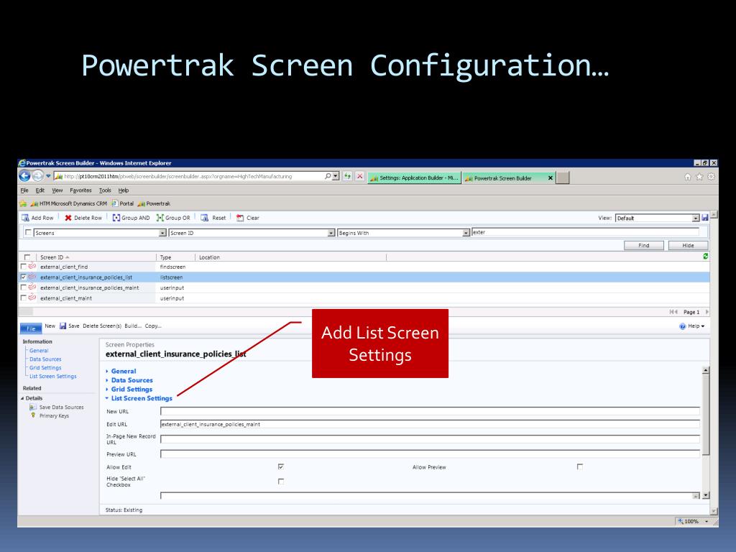Click the Add Row icon
Image resolution: width=736 pixels, height=552 pixels.
(x=25, y=218)
